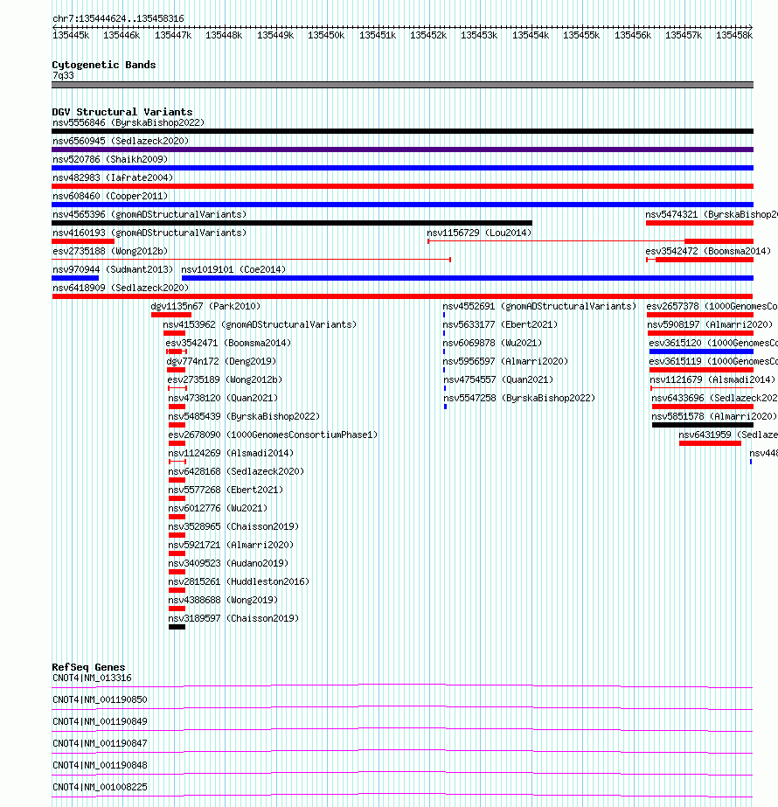Click the gray 7q33 cytogenetic band bar

click(x=402, y=85)
